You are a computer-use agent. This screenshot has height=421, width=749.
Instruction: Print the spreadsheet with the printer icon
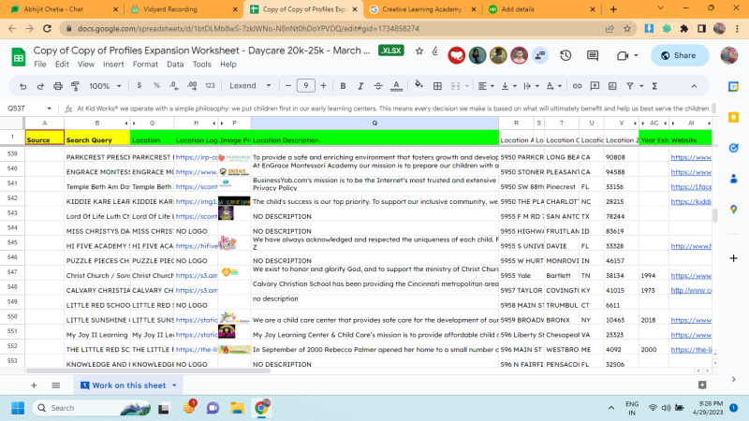[x=58, y=86]
